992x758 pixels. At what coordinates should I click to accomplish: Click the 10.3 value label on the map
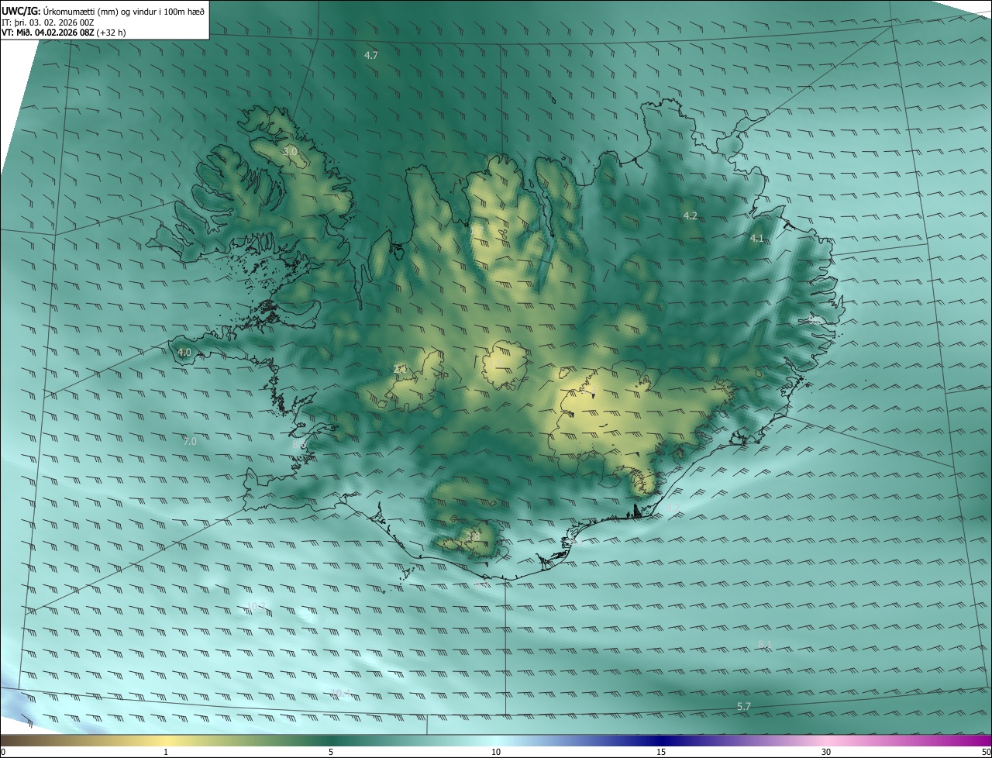[256, 606]
